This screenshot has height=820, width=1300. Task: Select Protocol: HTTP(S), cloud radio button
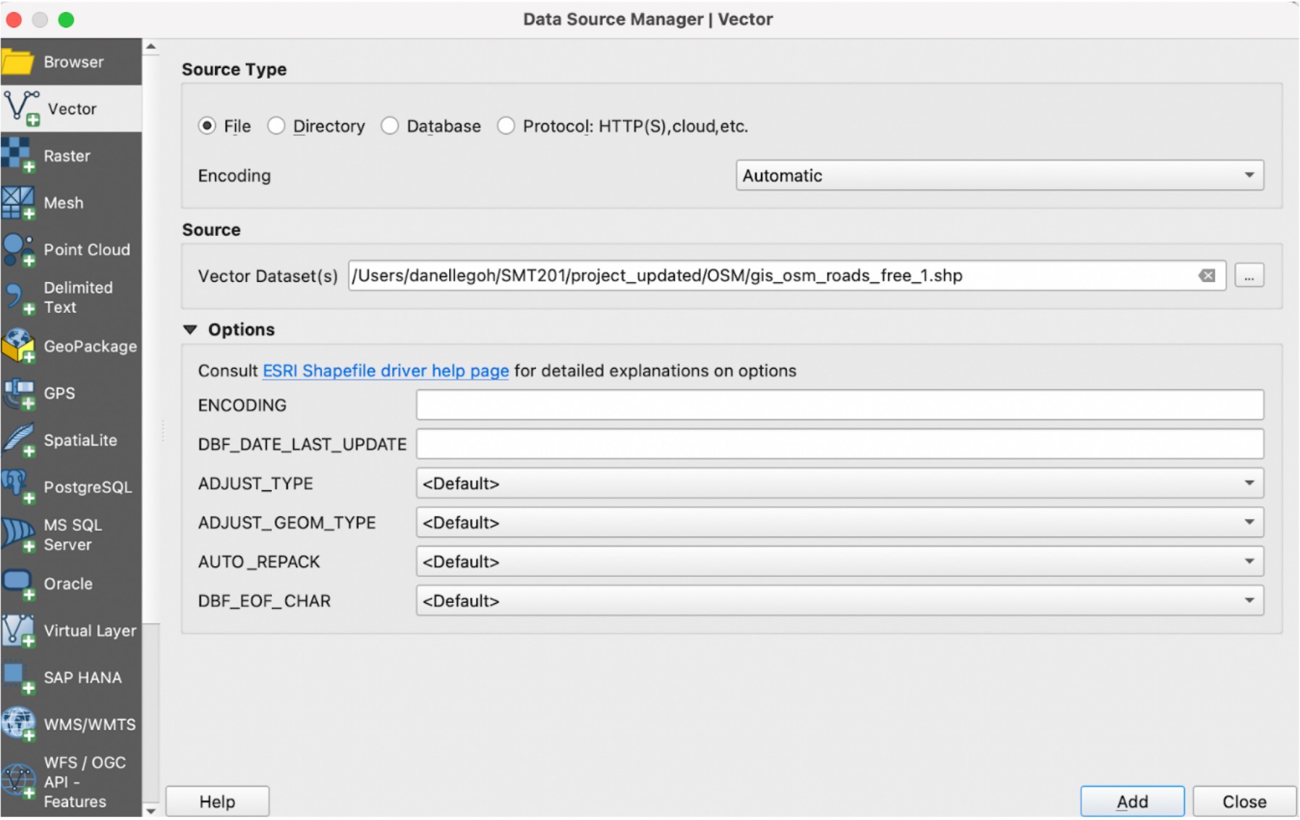click(506, 126)
